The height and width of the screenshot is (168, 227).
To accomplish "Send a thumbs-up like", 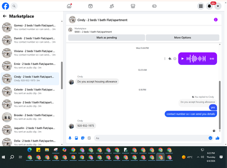I will pyautogui.click(x=217, y=138).
